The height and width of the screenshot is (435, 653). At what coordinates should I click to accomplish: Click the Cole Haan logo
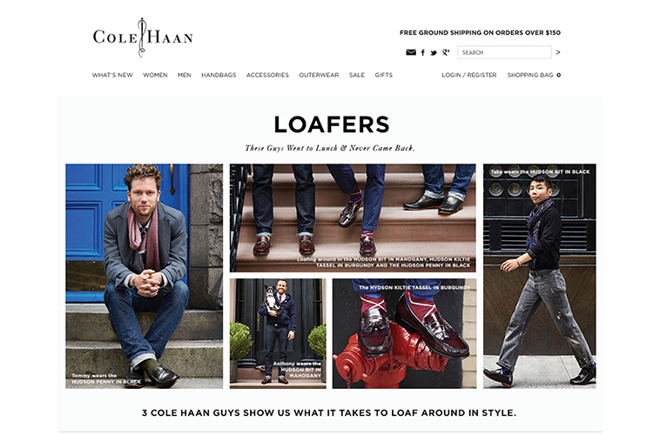coord(143,37)
